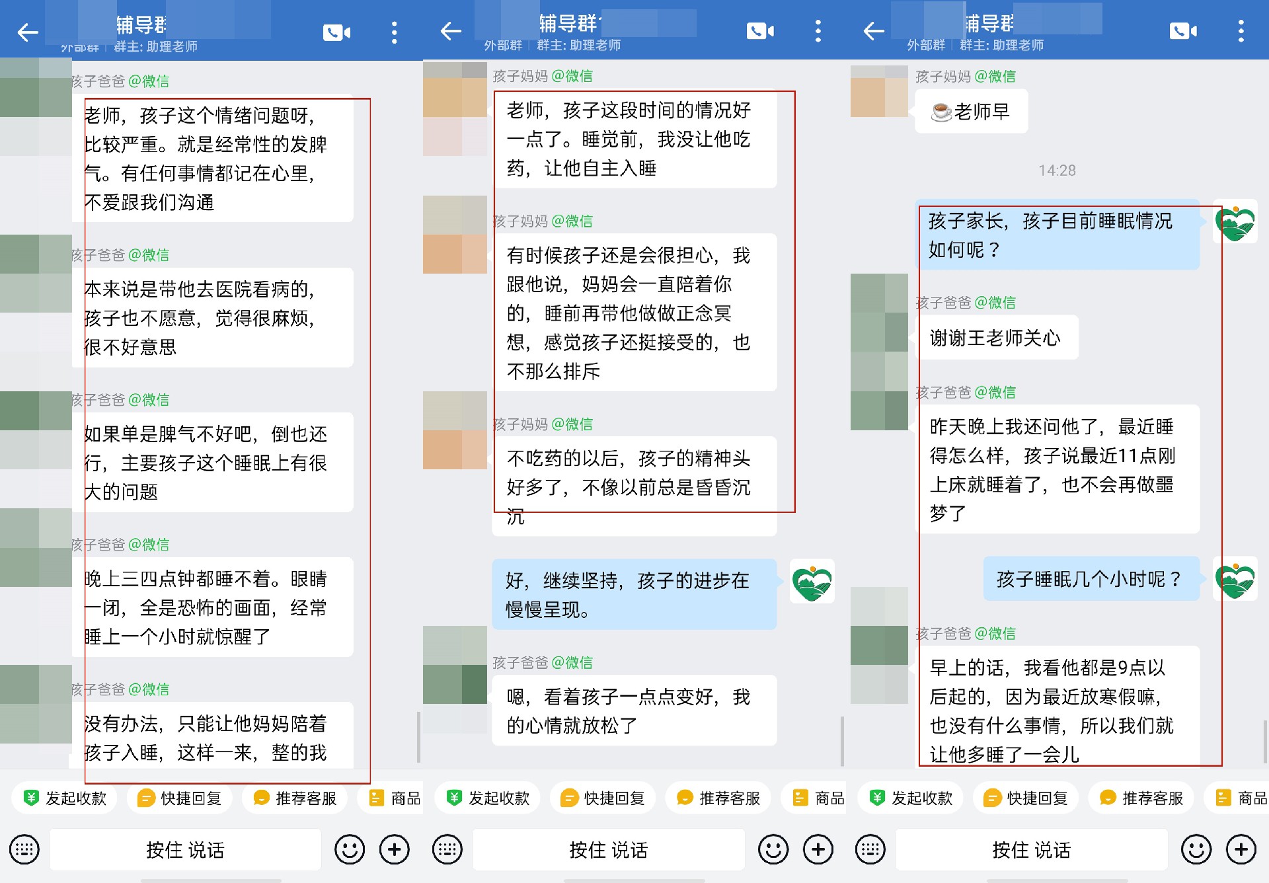The height and width of the screenshot is (883, 1269).
Task: Open the three-dot menu in the middle chat
Action: [x=818, y=31]
